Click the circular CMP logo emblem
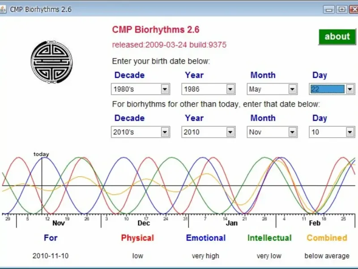The image size is (358, 269). tap(51, 62)
